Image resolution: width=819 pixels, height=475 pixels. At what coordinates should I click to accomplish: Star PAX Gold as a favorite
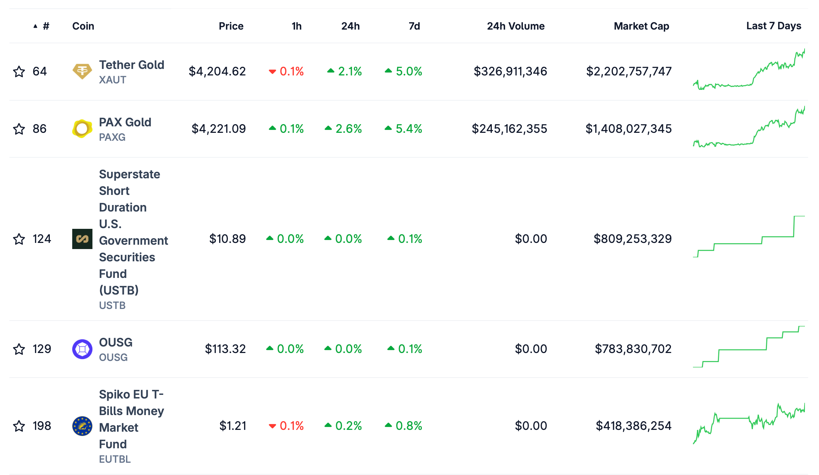[x=19, y=129]
